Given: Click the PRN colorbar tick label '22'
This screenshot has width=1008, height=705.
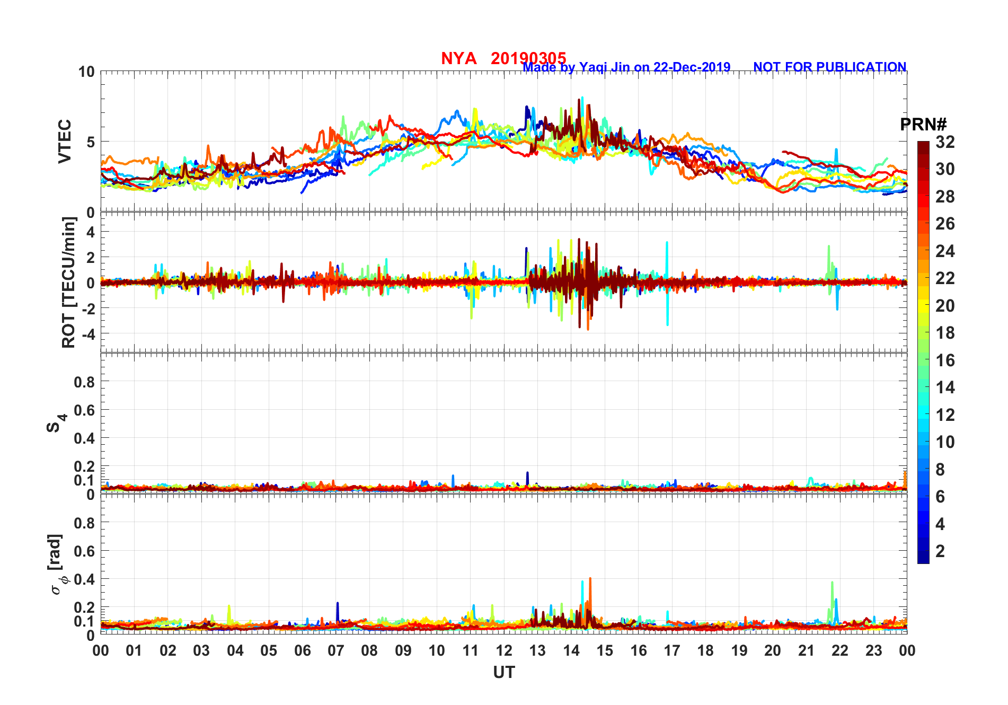Looking at the screenshot, I should coord(945,278).
